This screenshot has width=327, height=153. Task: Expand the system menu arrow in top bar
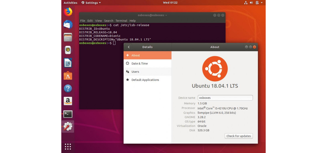coord(262,3)
